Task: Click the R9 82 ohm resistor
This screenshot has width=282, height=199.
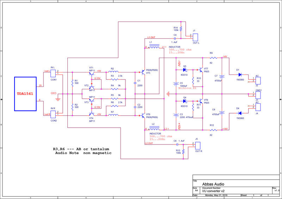Action: point(212,57)
